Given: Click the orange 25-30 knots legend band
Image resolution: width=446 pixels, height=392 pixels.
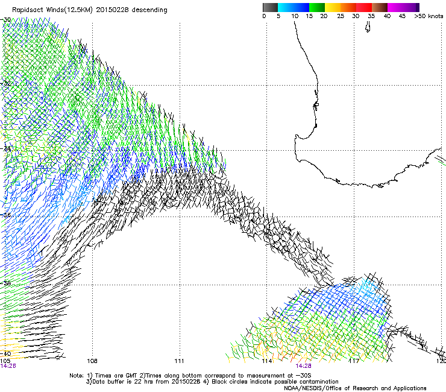Looking at the screenshot, I should click(x=348, y=7).
